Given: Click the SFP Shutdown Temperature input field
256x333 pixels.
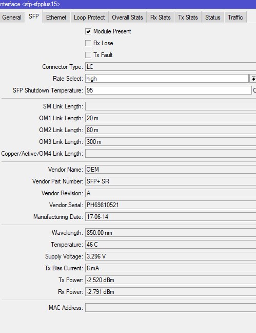Looking at the screenshot, I should pyautogui.click(x=168, y=90).
